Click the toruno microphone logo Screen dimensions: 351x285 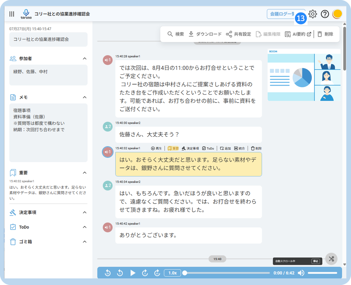click(x=26, y=14)
